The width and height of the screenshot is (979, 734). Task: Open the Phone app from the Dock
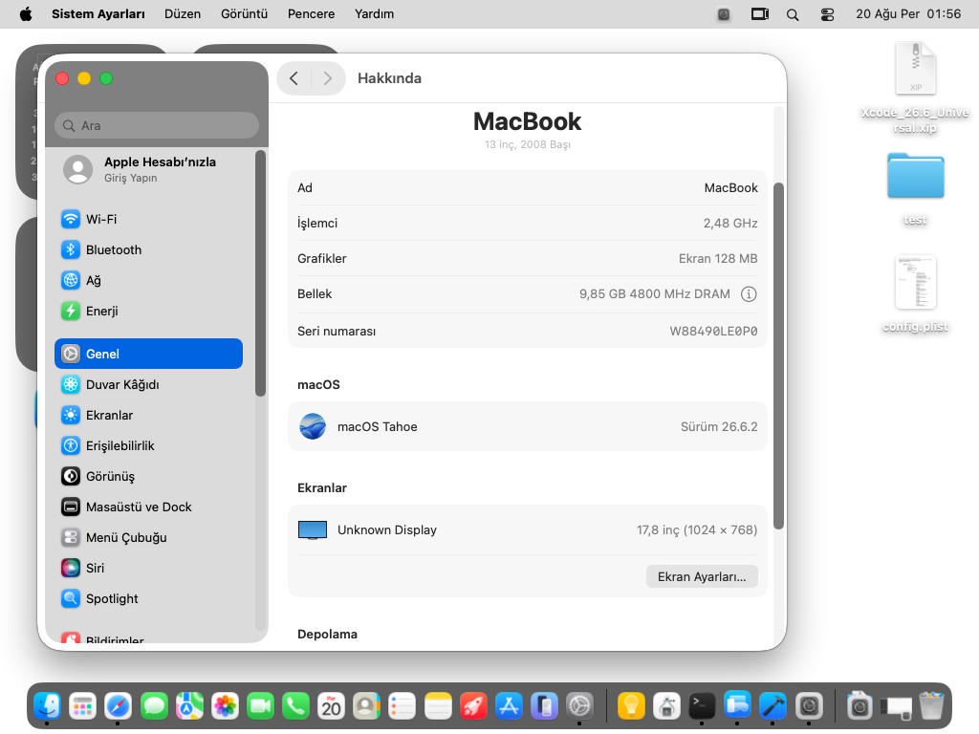tap(296, 706)
